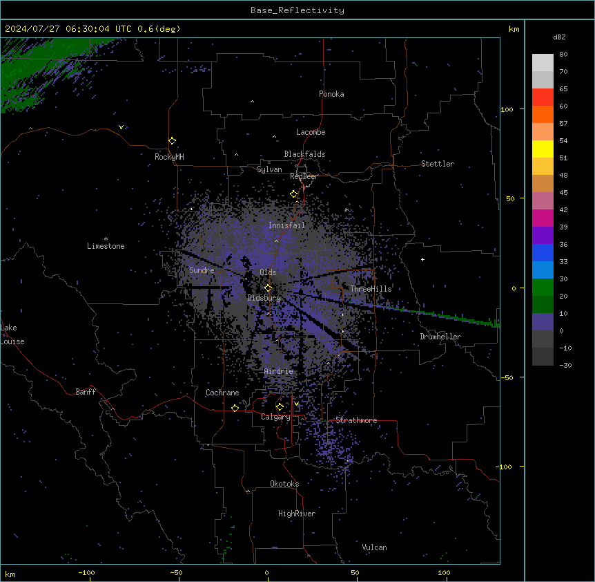This screenshot has height=582, width=595.
Task: Click the Didsbury city label
Action: coord(264,298)
